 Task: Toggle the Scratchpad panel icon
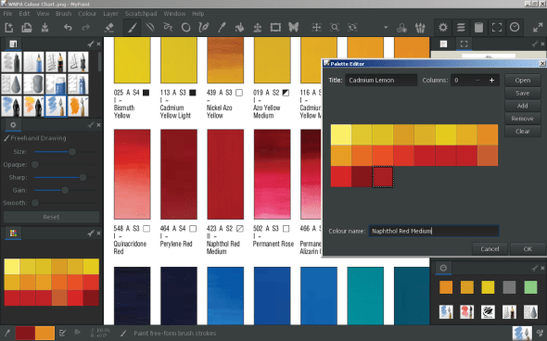pos(479,28)
